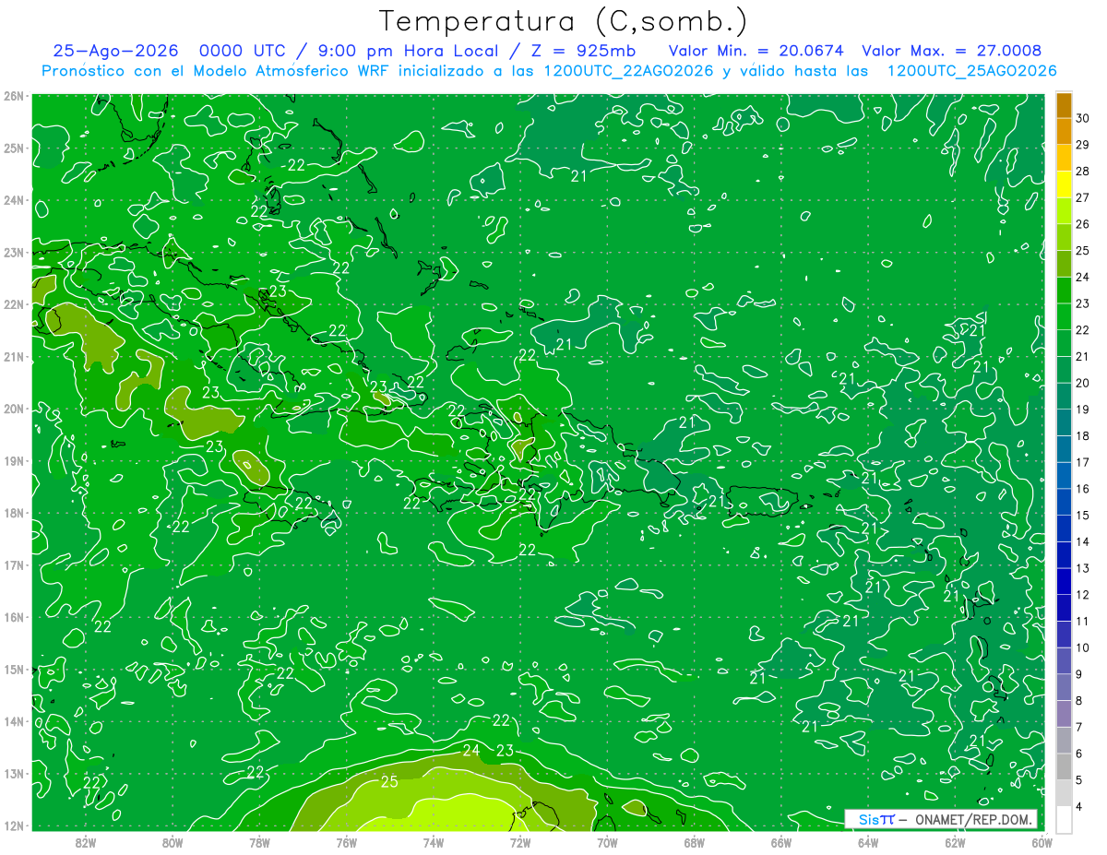The height and width of the screenshot is (855, 1107).
Task: Click the "12N" latitude label
Action: coord(14,825)
